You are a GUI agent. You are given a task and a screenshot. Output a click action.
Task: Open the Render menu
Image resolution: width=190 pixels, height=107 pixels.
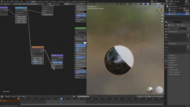[x=12, y=1]
